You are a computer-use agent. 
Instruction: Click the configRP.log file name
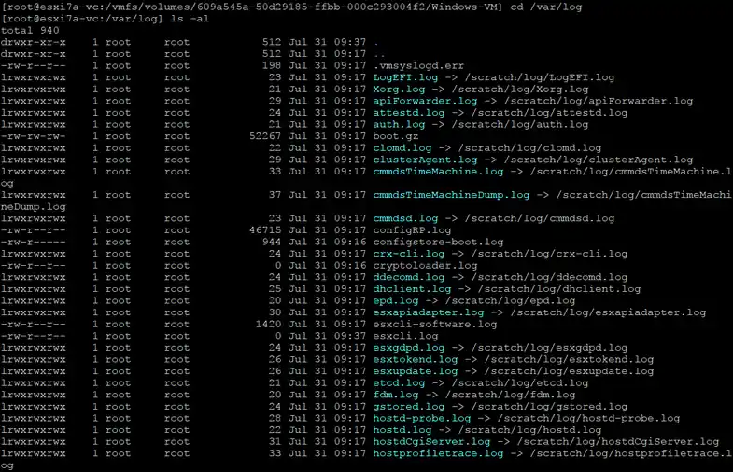pos(412,230)
